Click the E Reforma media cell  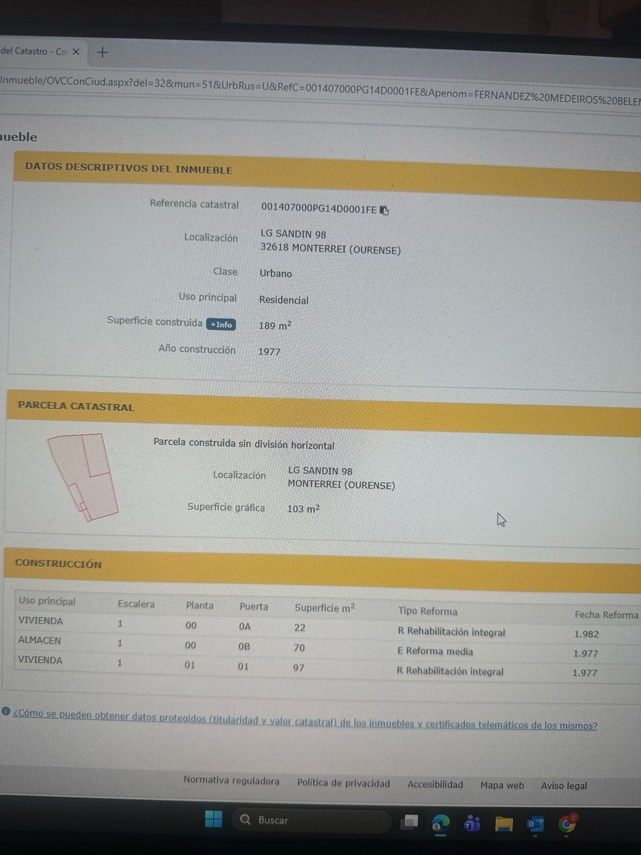(435, 651)
